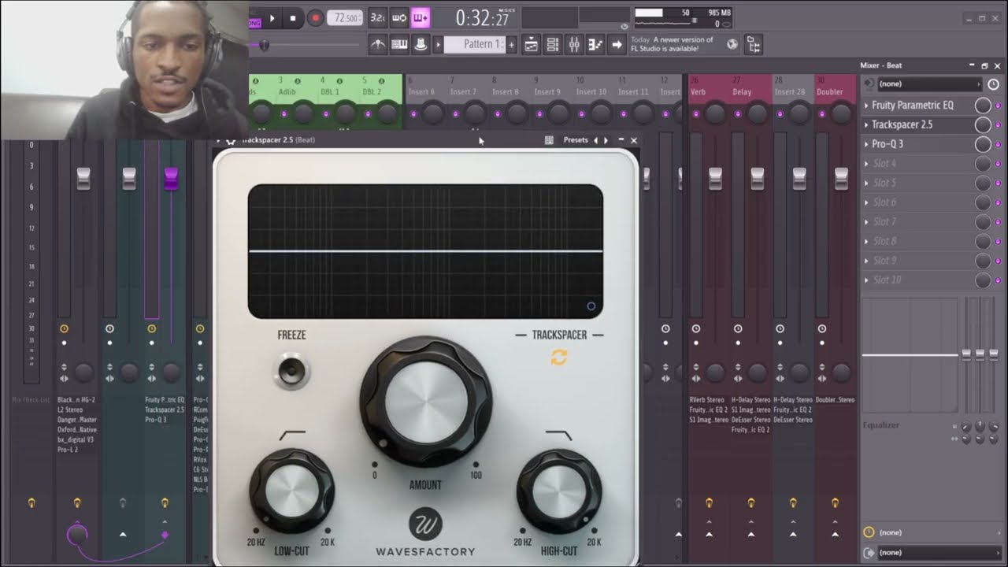Toggle the countdown before recording icon

[x=378, y=17]
